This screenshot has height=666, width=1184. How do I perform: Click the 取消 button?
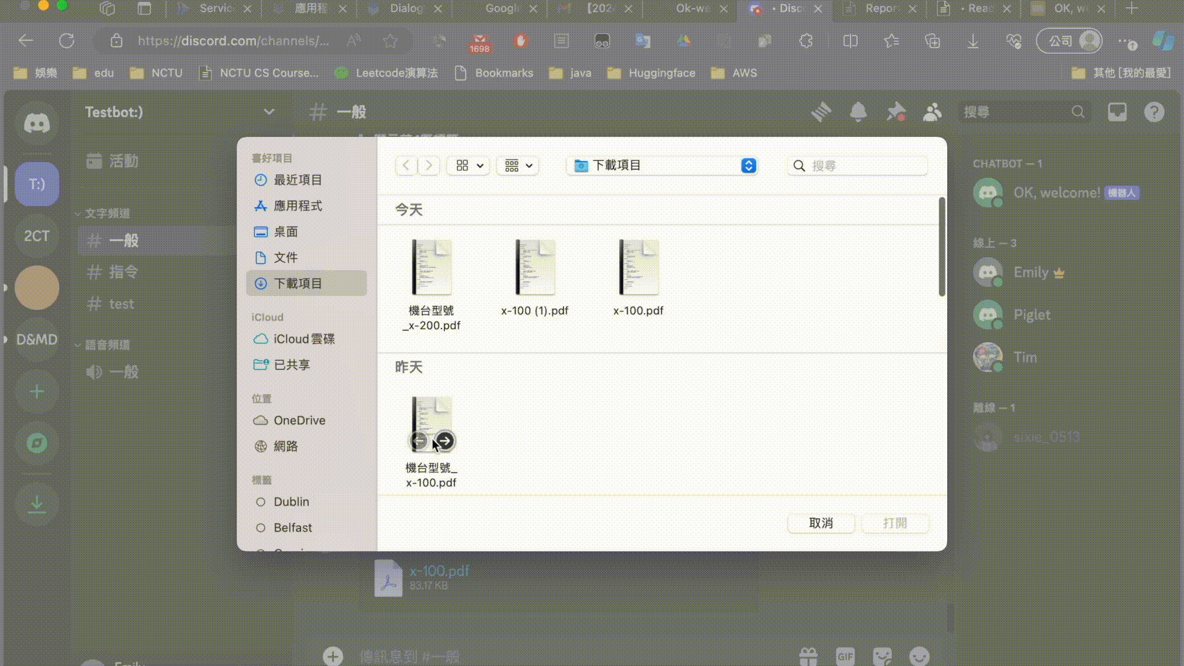(821, 523)
